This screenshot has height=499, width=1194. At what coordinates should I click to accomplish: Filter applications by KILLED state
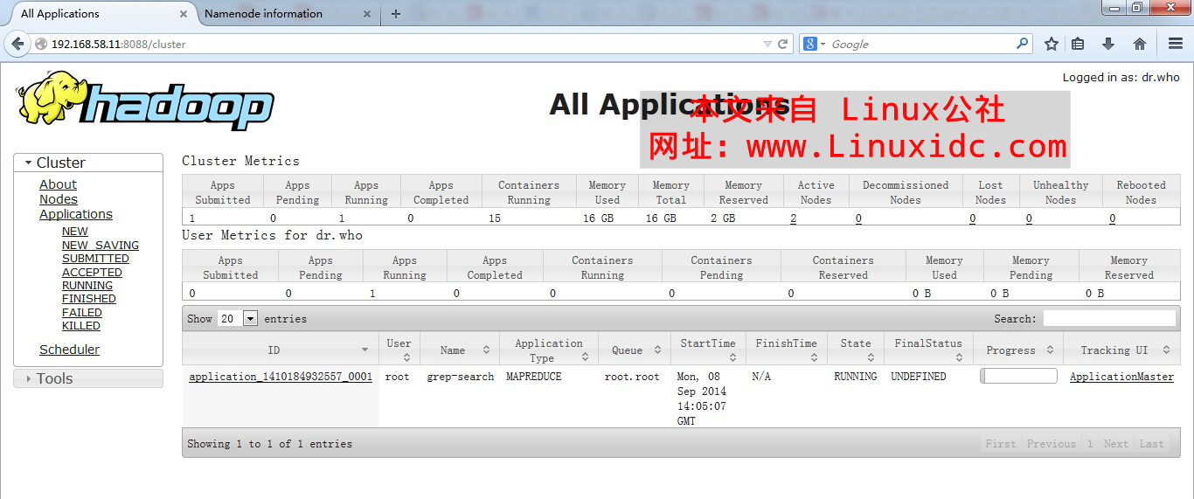point(81,326)
